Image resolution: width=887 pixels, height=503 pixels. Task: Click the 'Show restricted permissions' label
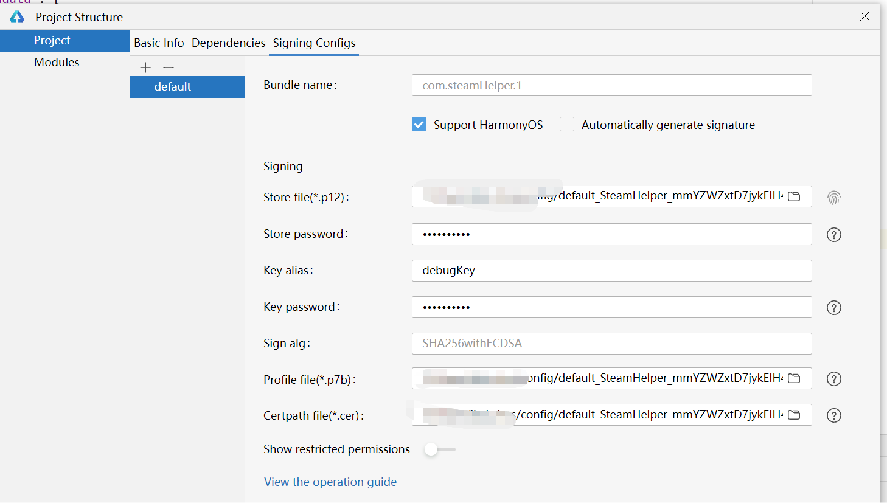pyautogui.click(x=336, y=449)
